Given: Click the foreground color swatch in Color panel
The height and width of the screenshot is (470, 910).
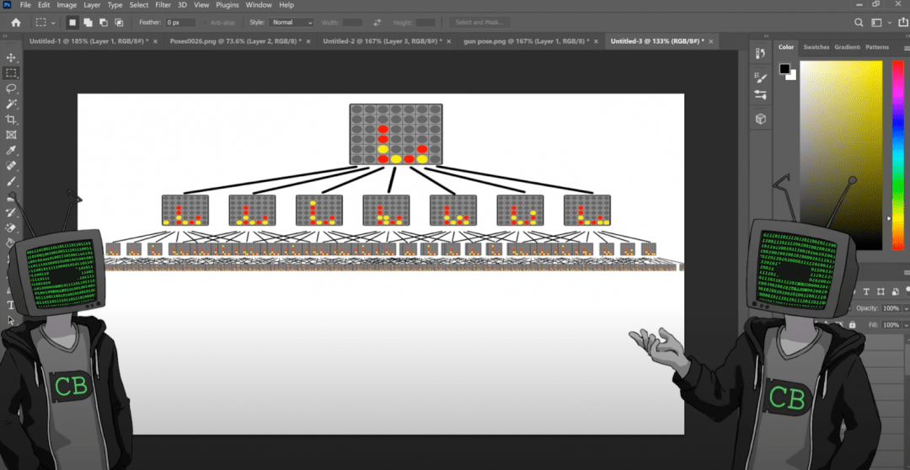Looking at the screenshot, I should [784, 68].
